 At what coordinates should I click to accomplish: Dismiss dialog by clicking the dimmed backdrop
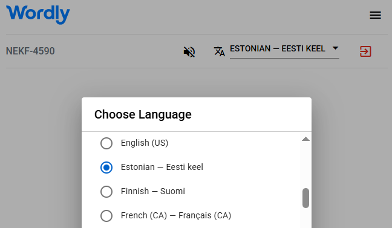(x=40, y=150)
